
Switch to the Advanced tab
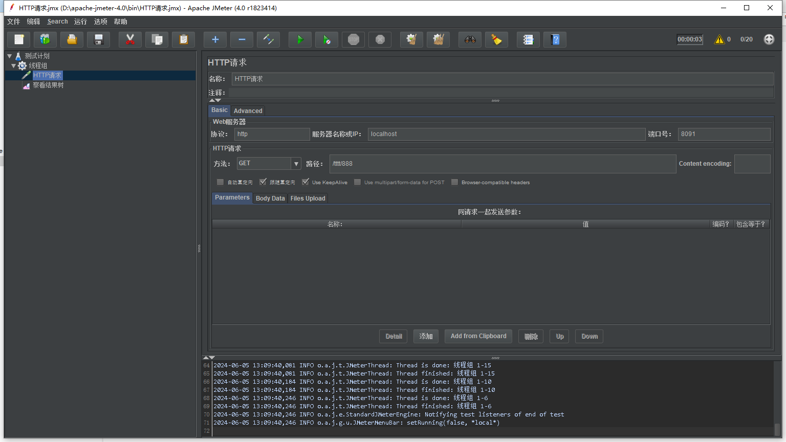pyautogui.click(x=248, y=111)
